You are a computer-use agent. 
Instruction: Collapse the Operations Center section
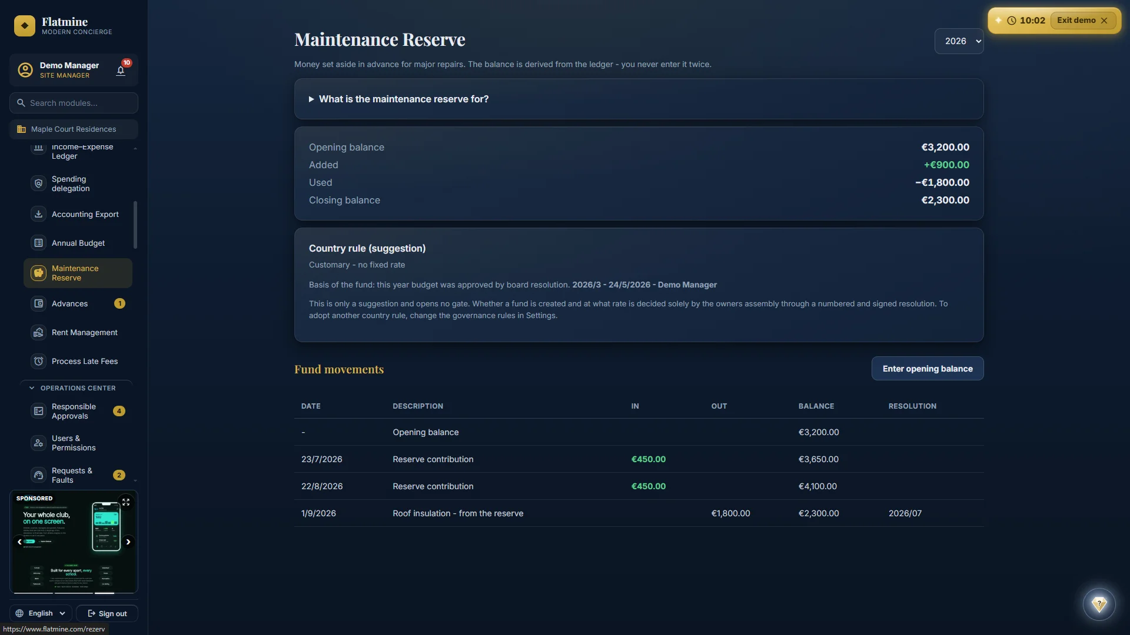point(78,388)
